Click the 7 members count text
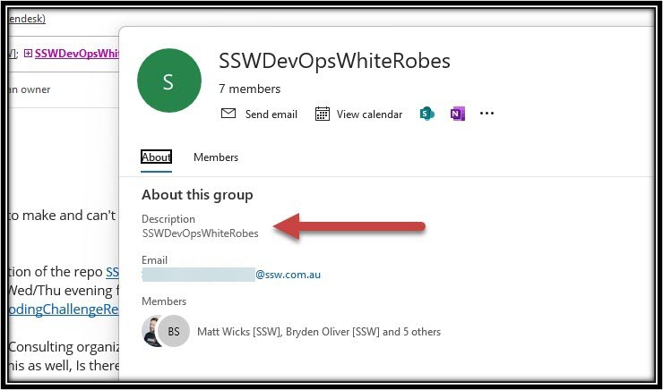Image resolution: width=663 pixels, height=390 pixels. 249,89
